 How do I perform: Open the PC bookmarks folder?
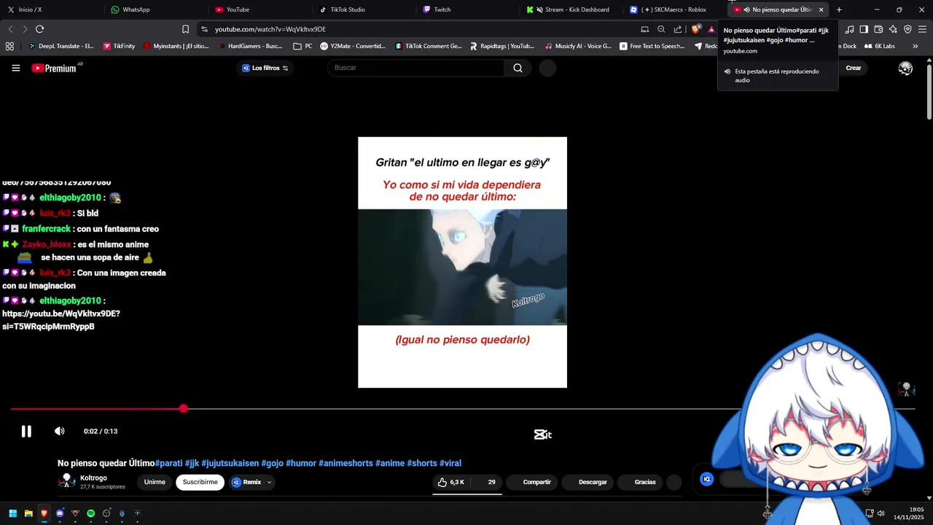coord(302,46)
